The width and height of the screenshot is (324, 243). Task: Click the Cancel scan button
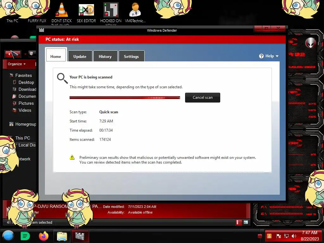point(202,97)
